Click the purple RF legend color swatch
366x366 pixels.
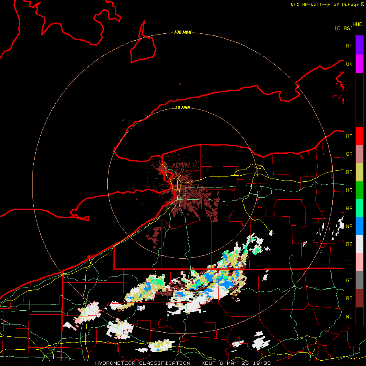coord(359,46)
